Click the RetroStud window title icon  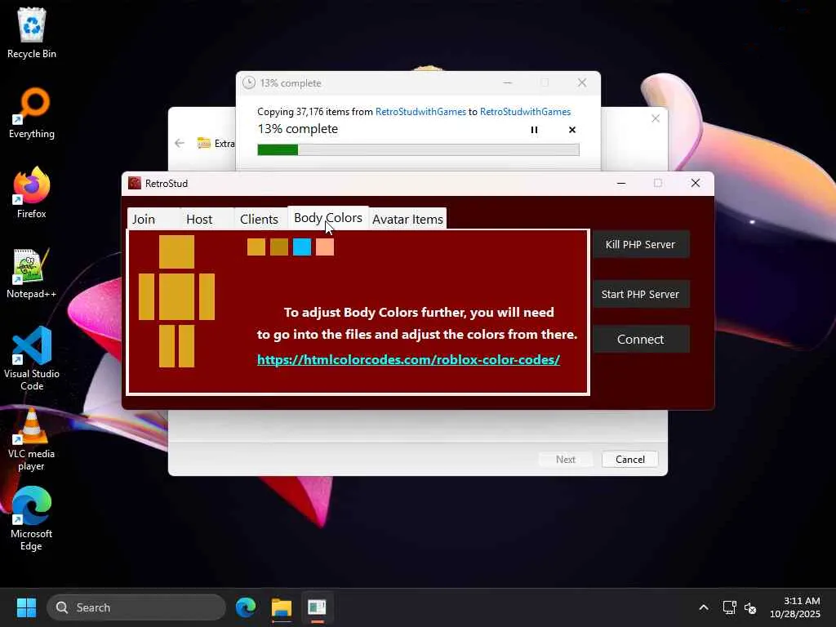click(135, 183)
